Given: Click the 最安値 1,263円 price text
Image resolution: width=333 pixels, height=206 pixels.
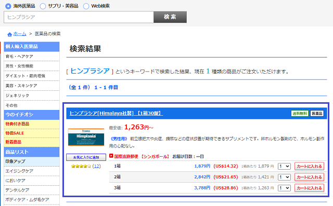Looking at the screenshot, I should point(131,127).
